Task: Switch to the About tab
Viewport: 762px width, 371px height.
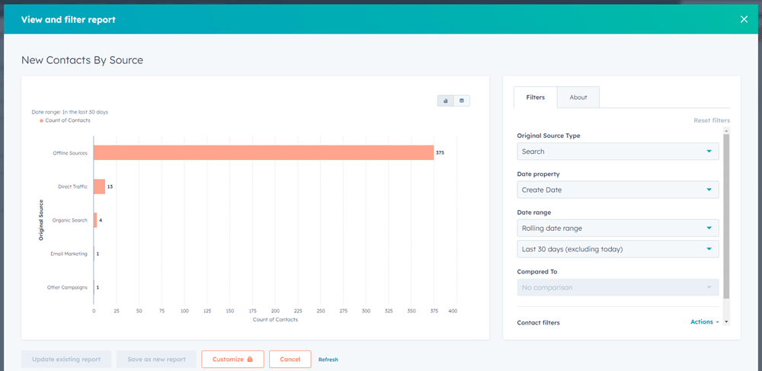Action: [x=578, y=97]
